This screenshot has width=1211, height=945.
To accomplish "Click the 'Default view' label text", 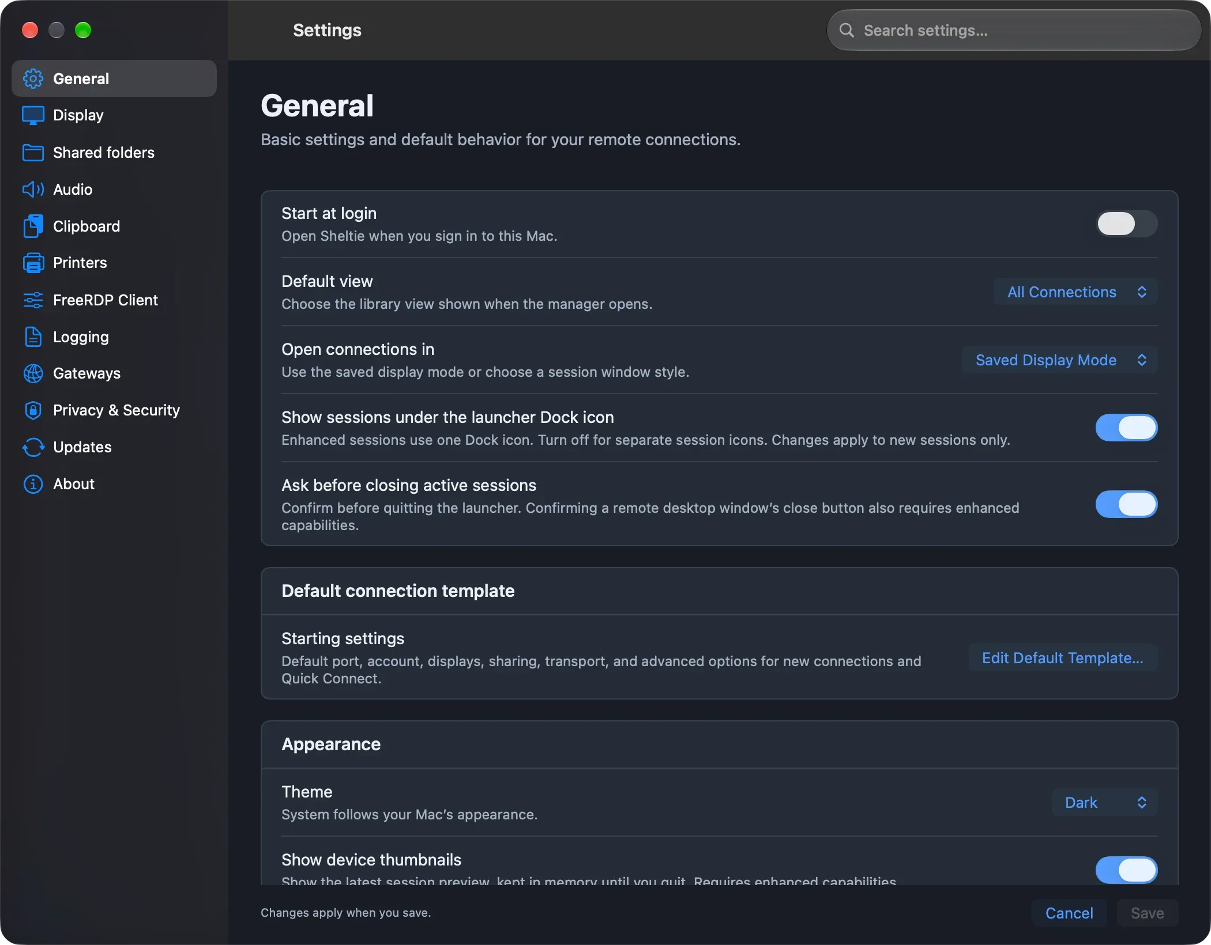I will 327,281.
